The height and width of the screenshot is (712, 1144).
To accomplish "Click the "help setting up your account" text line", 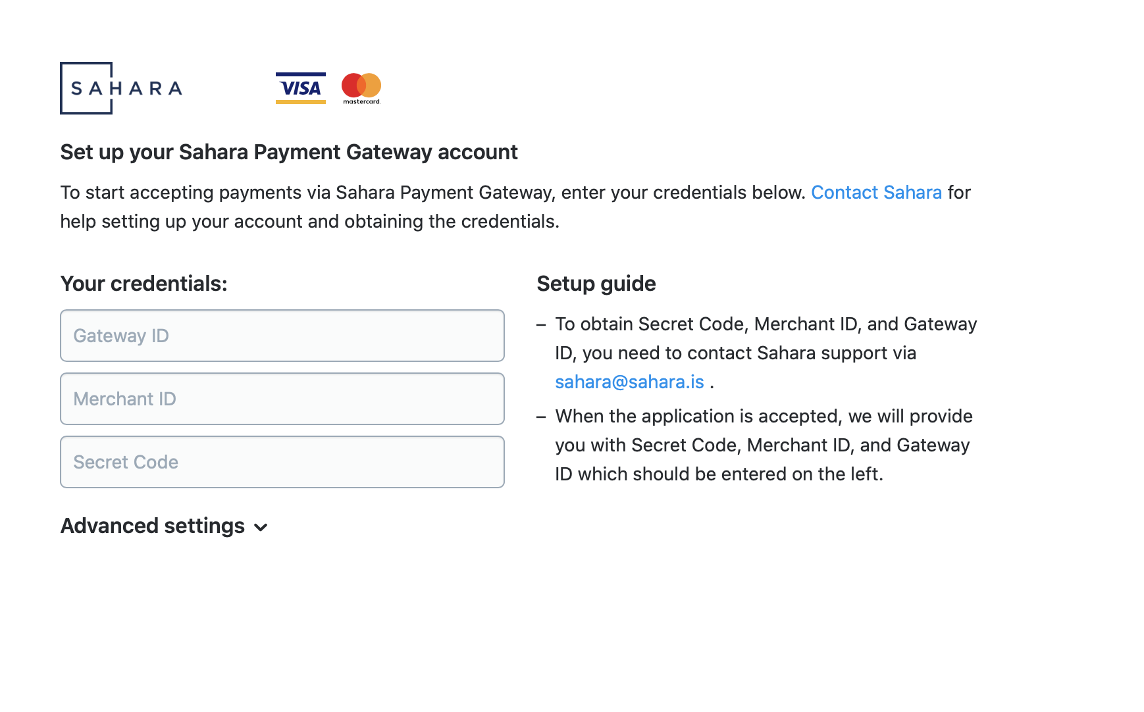I will coord(309,221).
